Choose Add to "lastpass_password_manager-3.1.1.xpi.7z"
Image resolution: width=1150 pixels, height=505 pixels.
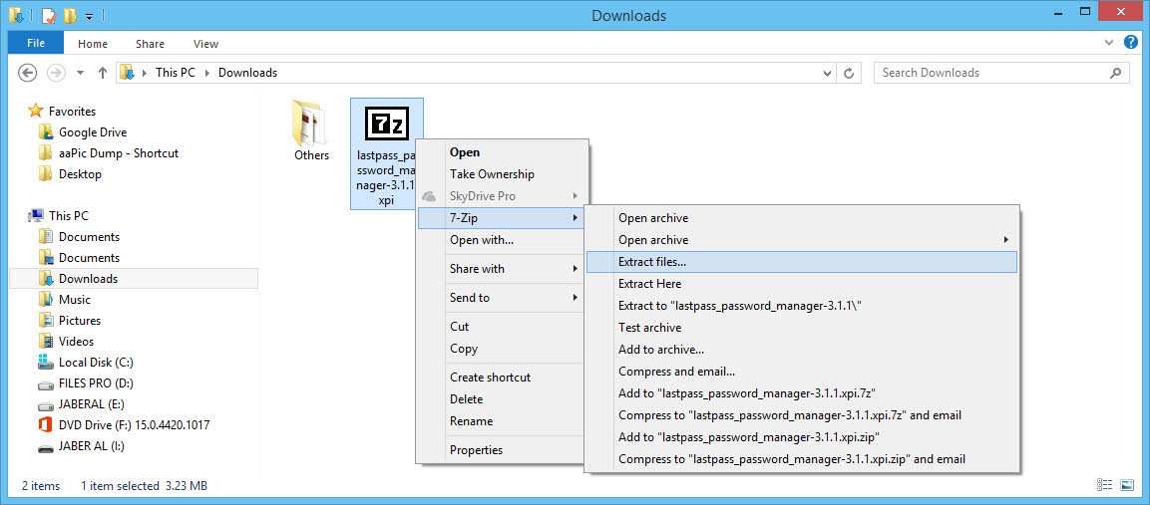(802, 393)
